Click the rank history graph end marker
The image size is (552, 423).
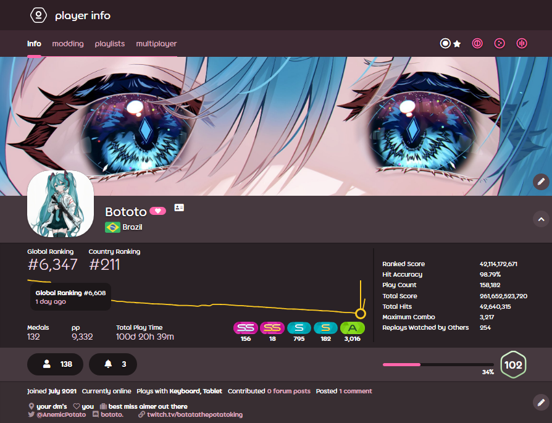pos(360,313)
